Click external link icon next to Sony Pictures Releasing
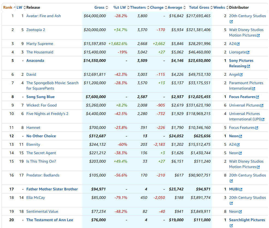Screen dimensions: 269x228 [248, 66]
